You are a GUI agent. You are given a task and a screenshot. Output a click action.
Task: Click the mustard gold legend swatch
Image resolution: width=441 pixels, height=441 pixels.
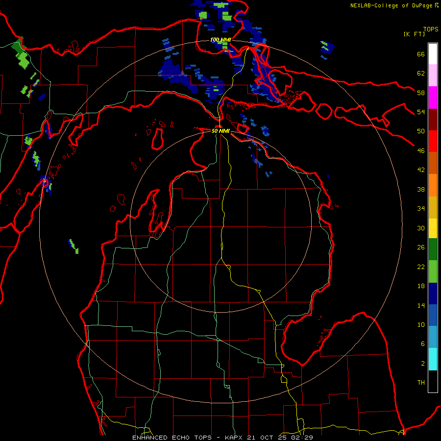pos(433,207)
